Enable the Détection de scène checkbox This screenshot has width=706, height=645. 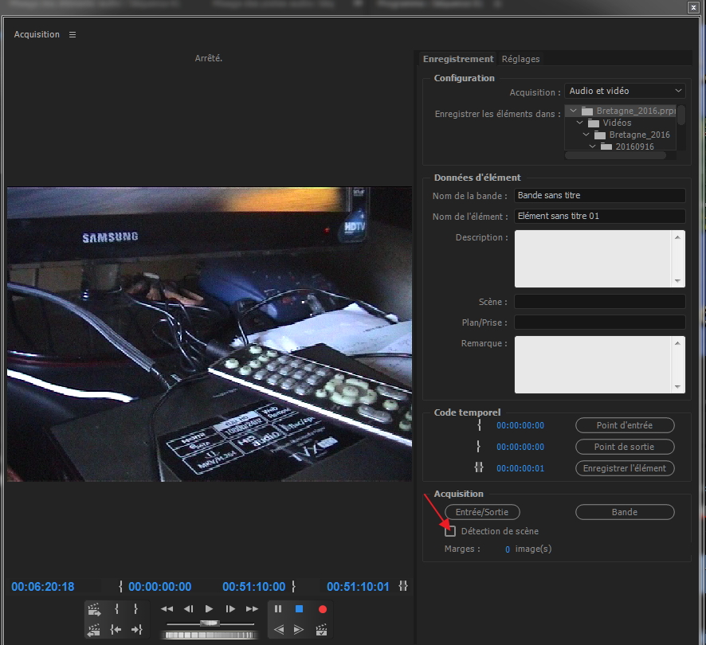pos(451,531)
